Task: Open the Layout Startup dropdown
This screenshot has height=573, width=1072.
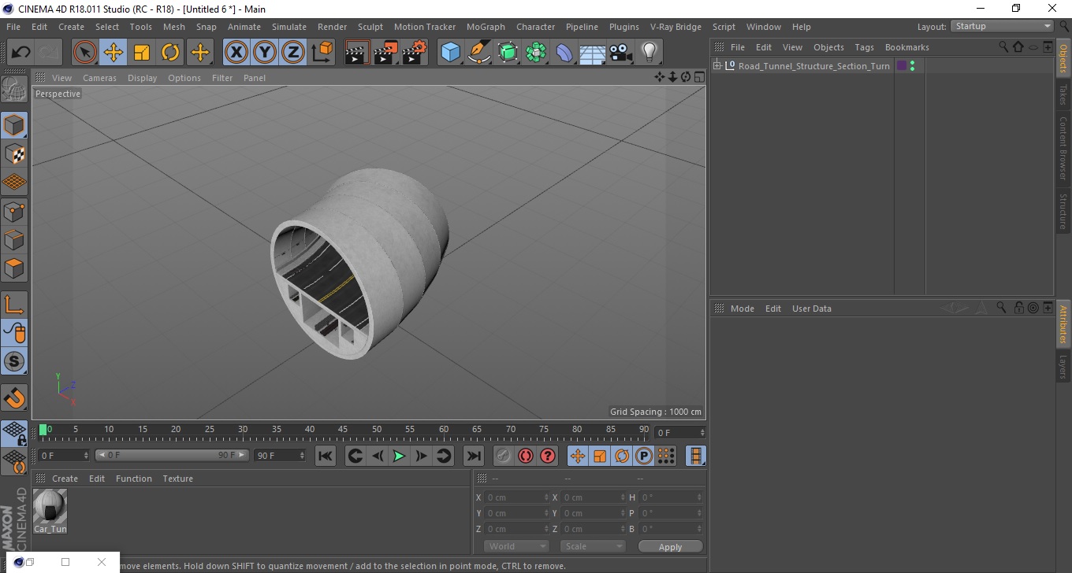Action: pos(1002,26)
